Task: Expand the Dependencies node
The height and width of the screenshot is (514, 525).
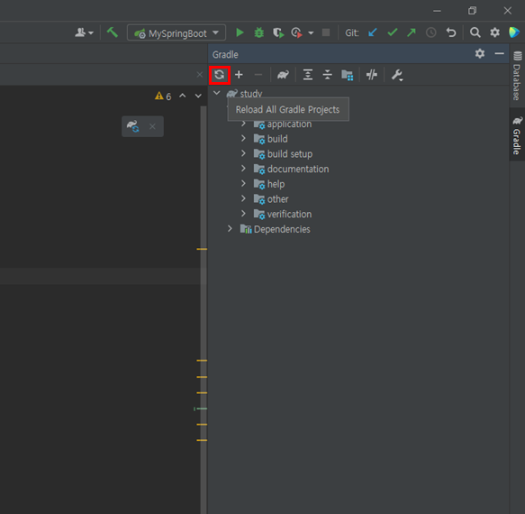Action: coord(230,229)
